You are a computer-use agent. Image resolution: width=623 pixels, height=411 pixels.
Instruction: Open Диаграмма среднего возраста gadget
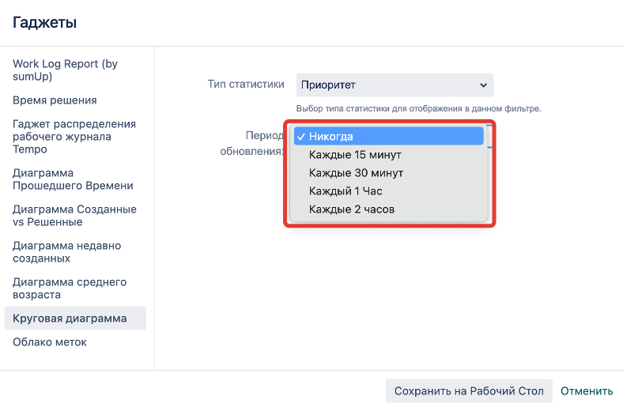pyautogui.click(x=70, y=288)
